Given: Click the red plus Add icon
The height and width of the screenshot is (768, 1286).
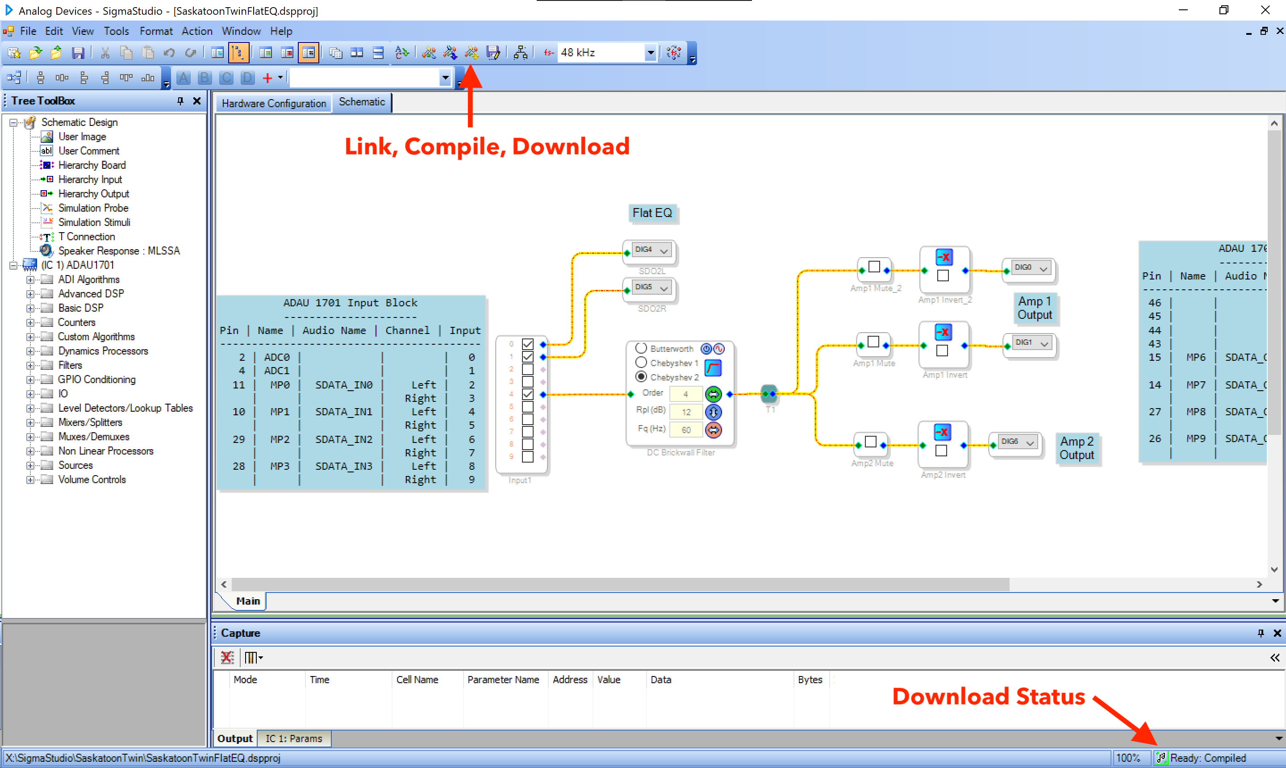Looking at the screenshot, I should [x=267, y=78].
